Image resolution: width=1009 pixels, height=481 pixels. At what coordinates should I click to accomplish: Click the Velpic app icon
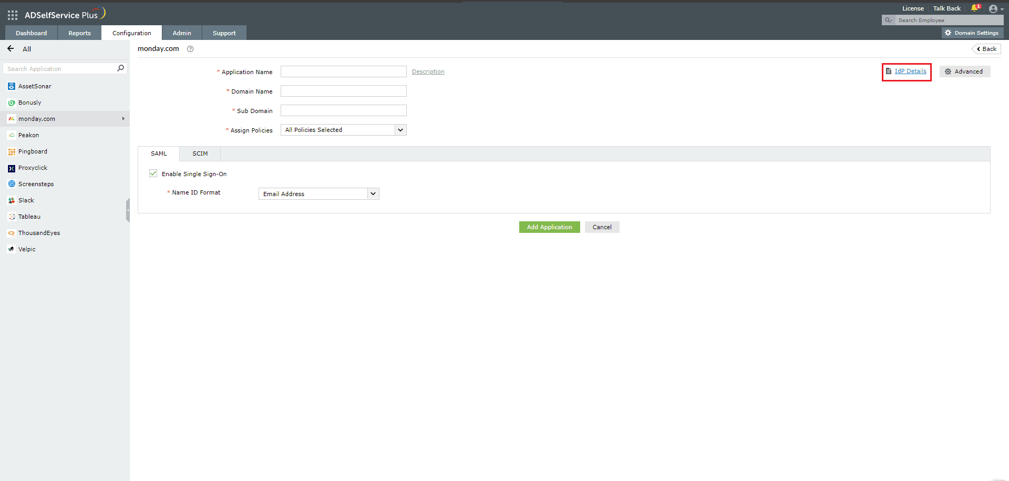pyautogui.click(x=12, y=249)
